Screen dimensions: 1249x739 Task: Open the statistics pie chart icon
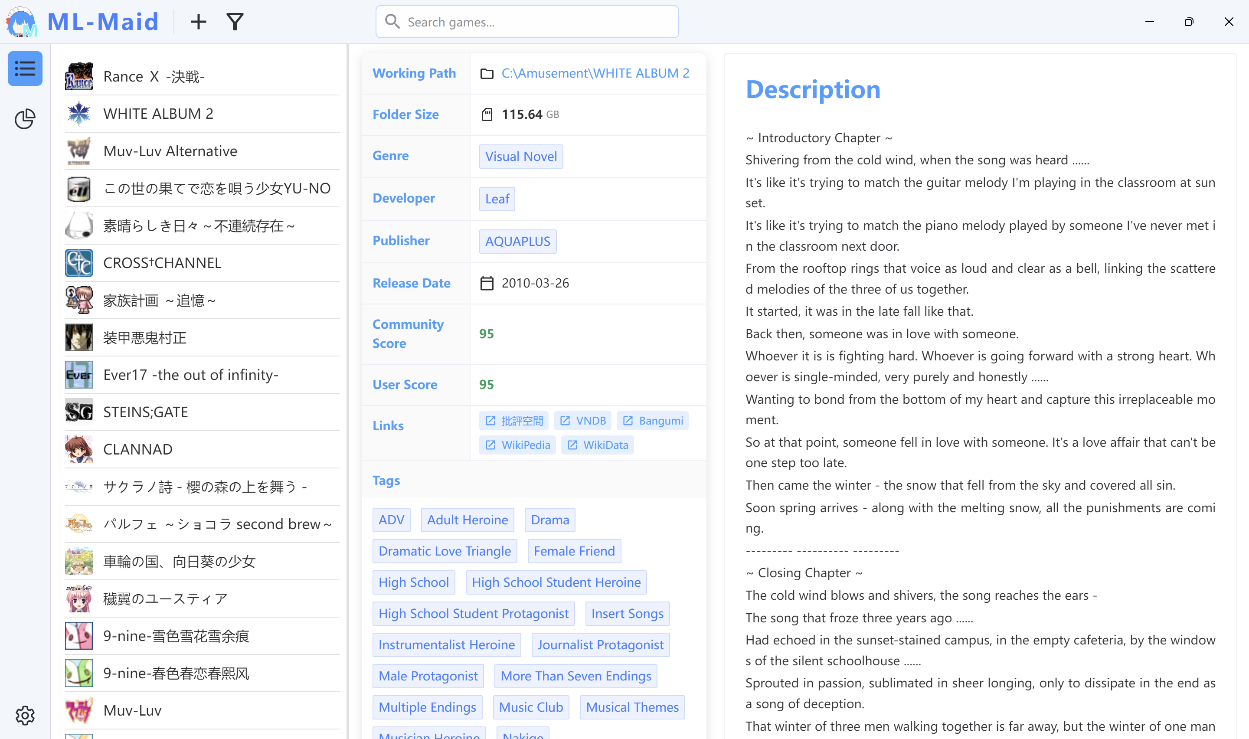25,119
